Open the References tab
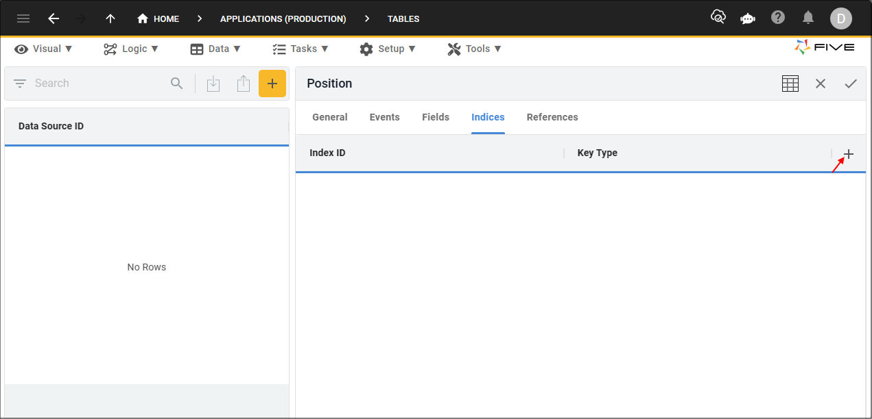872x419 pixels. pos(552,117)
